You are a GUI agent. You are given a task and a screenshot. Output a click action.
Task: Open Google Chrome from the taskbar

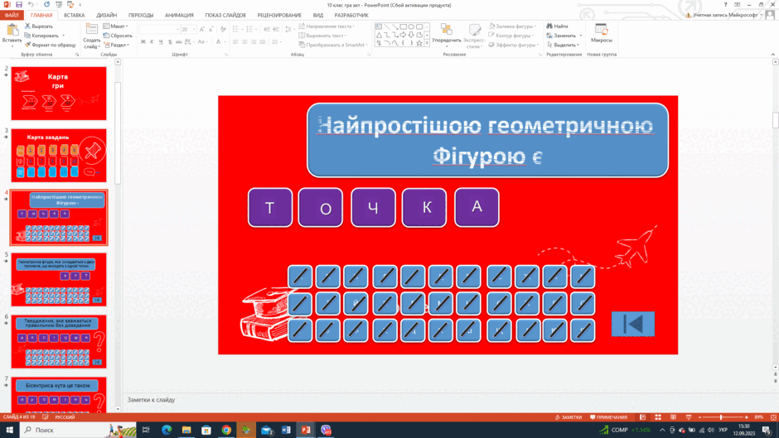[x=226, y=430]
